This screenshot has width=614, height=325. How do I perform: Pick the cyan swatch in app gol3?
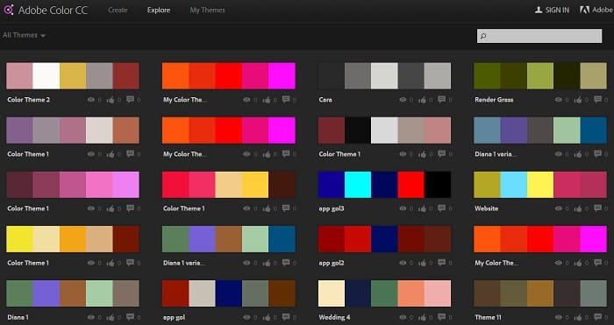coord(358,185)
